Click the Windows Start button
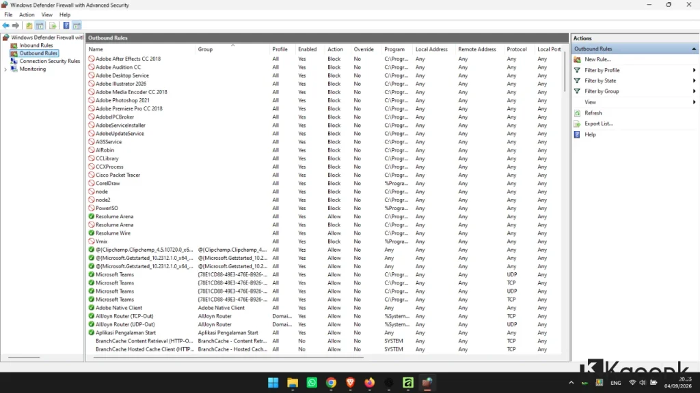 click(x=273, y=382)
